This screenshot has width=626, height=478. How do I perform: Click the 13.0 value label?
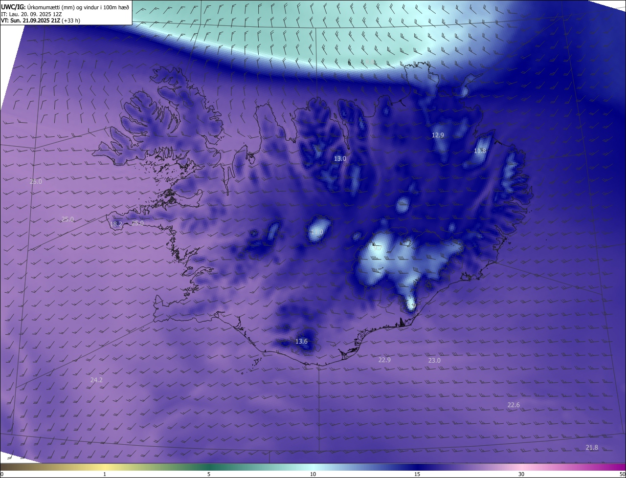(340, 159)
